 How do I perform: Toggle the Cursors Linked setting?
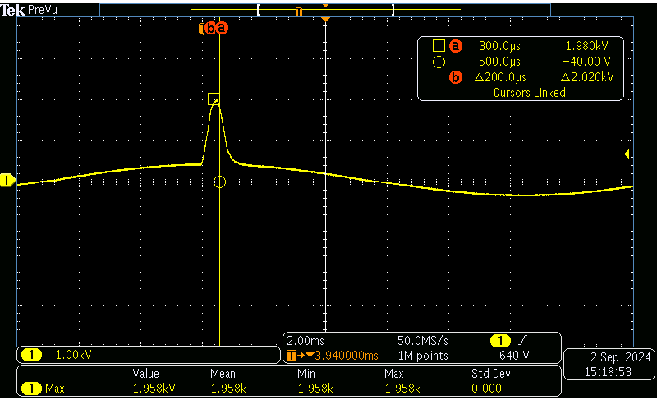[x=529, y=93]
